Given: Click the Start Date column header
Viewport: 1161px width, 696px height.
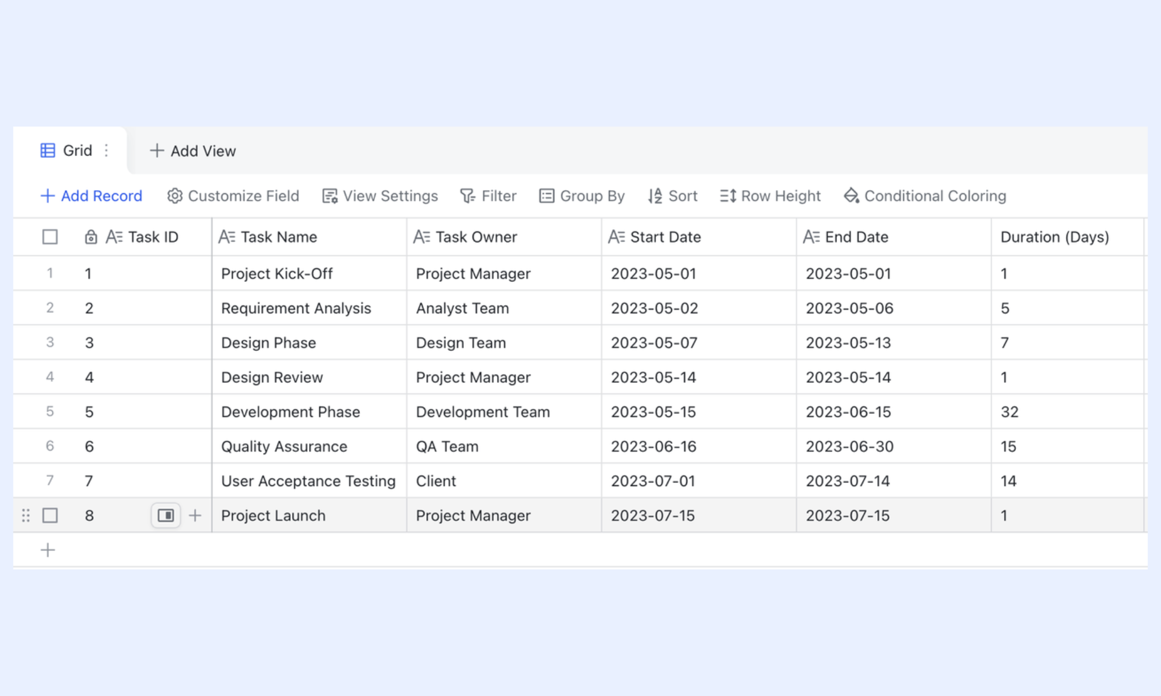Looking at the screenshot, I should [699, 237].
